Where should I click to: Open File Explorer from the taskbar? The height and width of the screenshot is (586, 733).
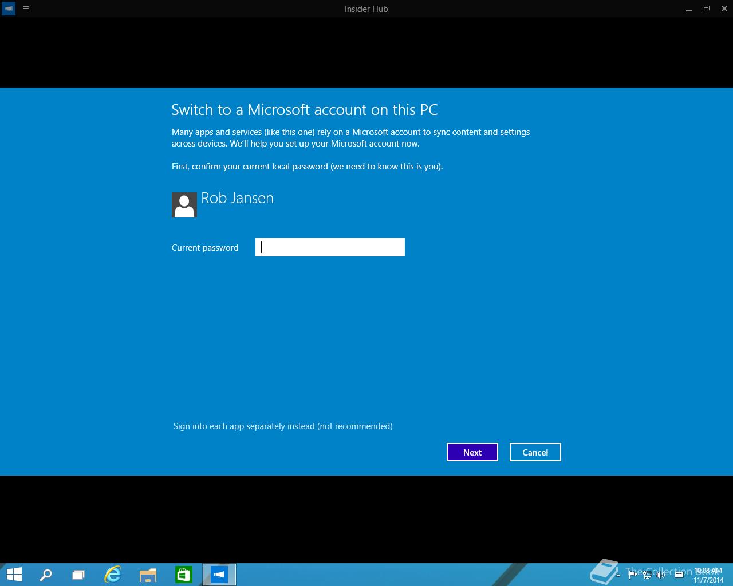[148, 575]
